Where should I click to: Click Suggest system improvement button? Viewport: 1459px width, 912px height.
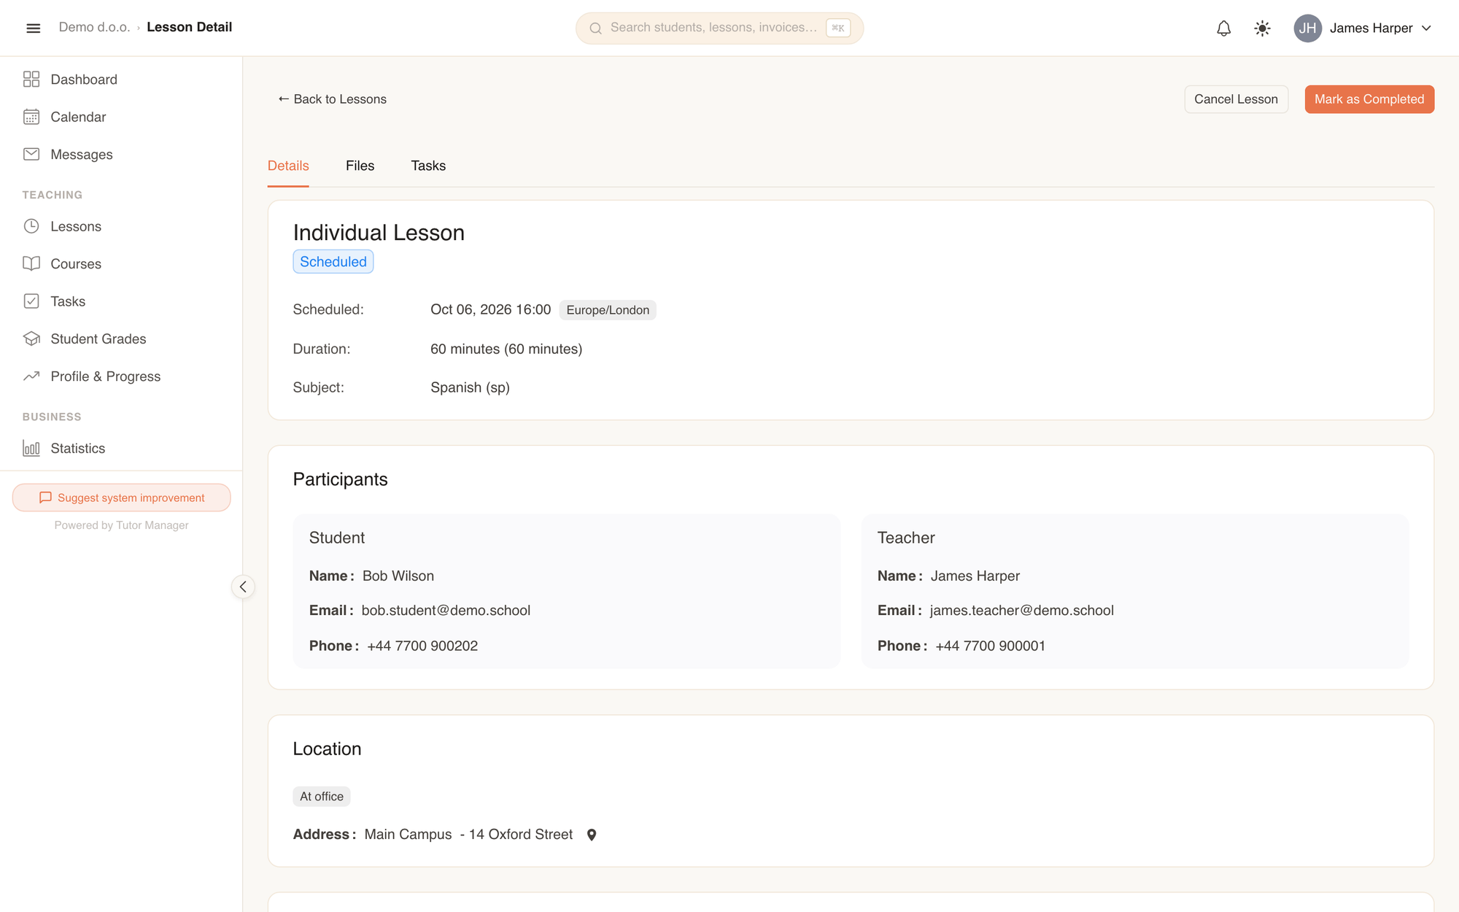click(121, 498)
